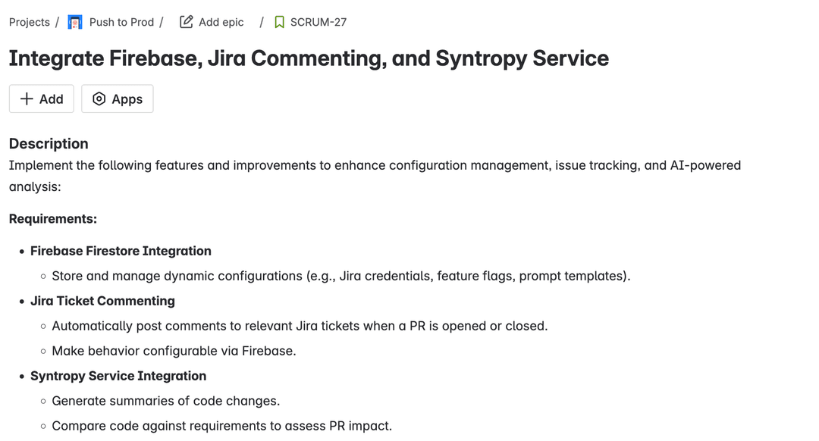The width and height of the screenshot is (819, 441).
Task: Click the Add button to attach content
Action: coord(41,99)
